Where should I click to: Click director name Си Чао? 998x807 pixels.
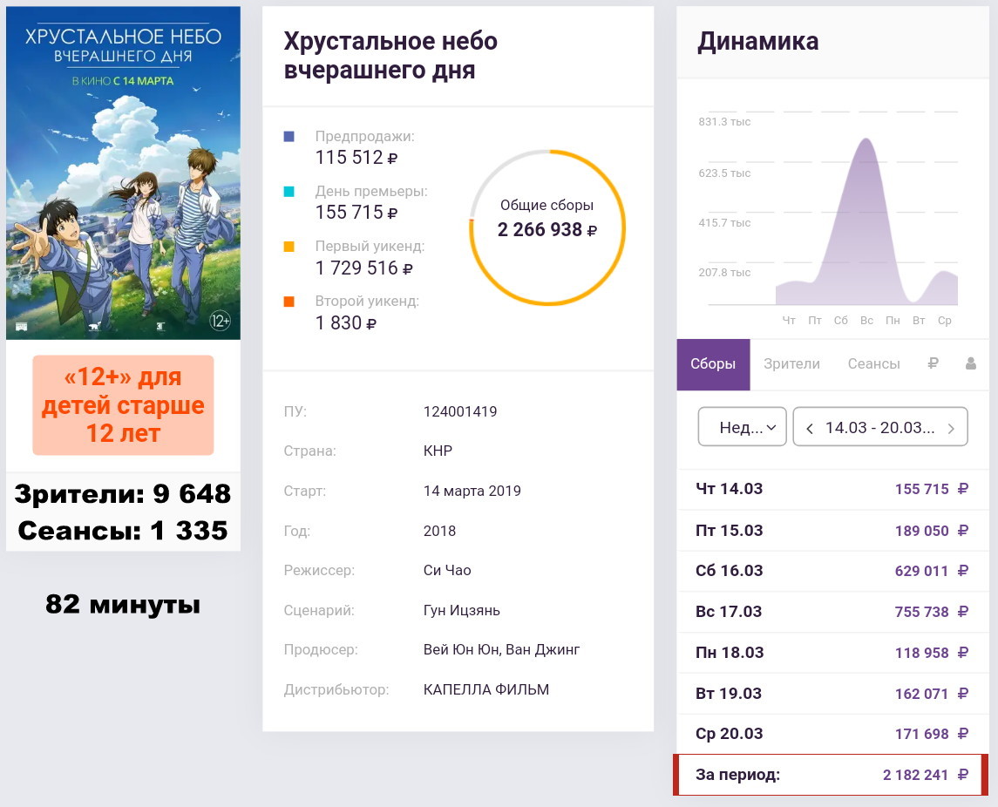pyautogui.click(x=447, y=570)
